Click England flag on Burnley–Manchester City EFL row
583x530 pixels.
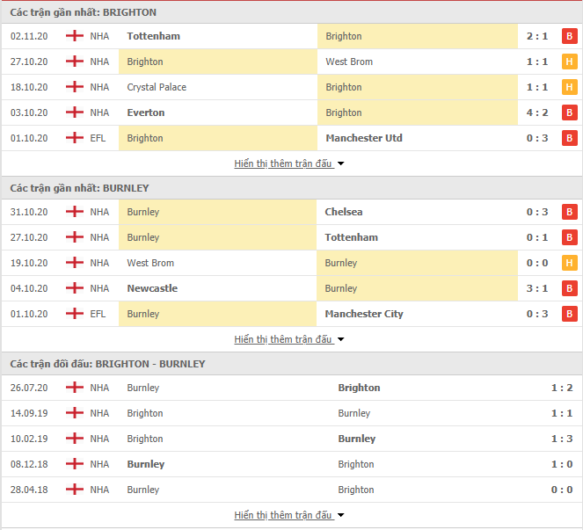75,314
